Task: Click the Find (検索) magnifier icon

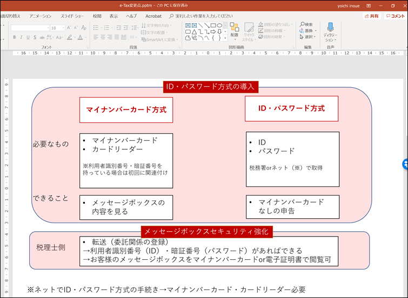Action: 302,24
